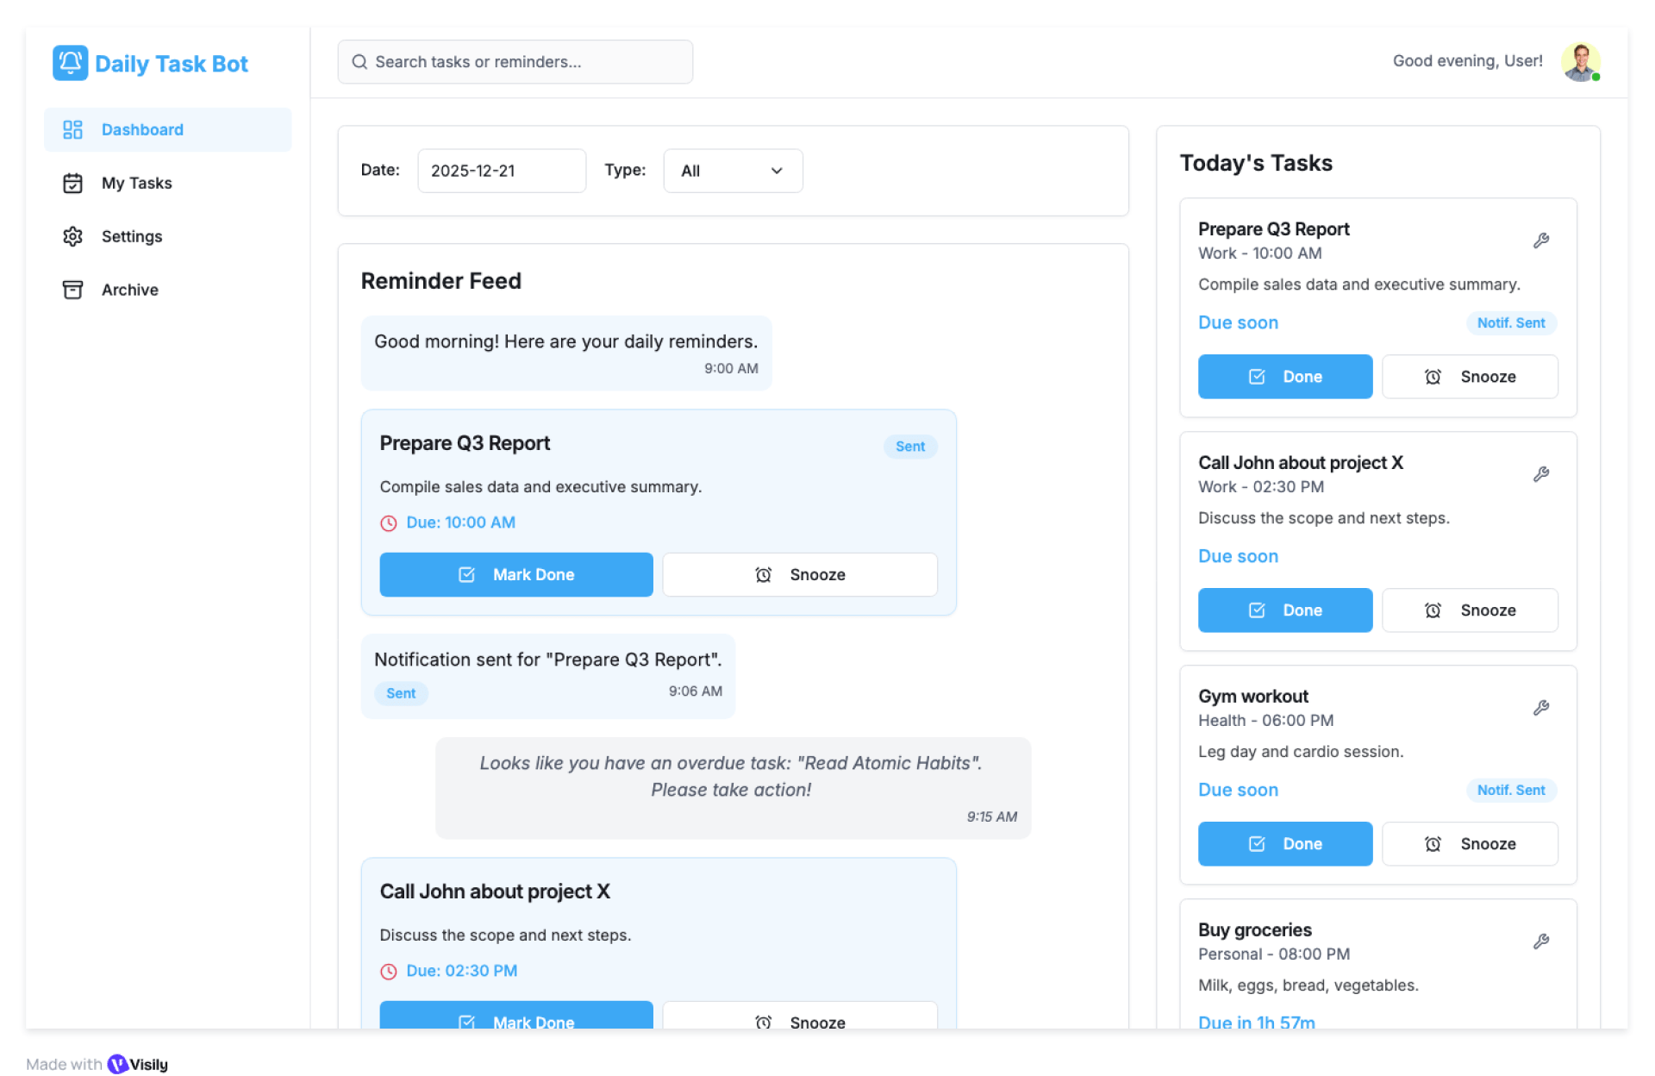Screen dimensions: 1655x1076
Task: Click the Settings gear icon in sidebar
Action: click(72, 236)
